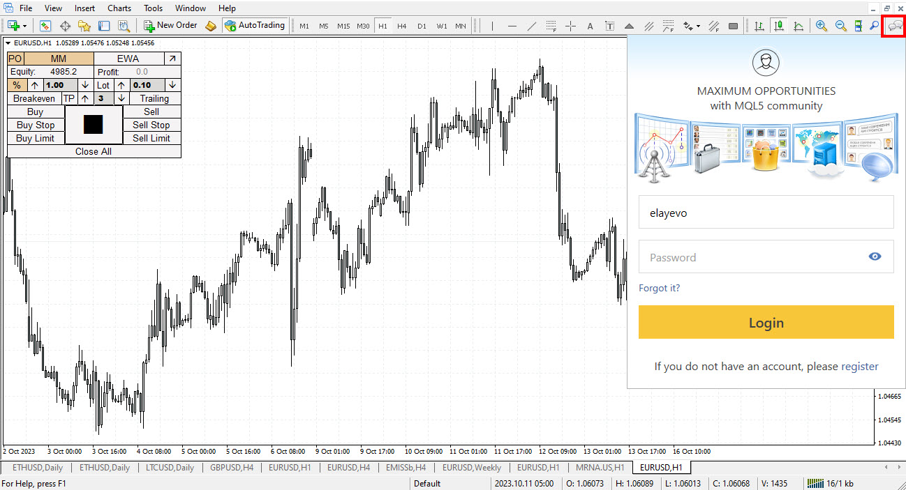Switch to the GBPUSD,H4 chart tab
Image resolution: width=906 pixels, height=490 pixels.
232,468
